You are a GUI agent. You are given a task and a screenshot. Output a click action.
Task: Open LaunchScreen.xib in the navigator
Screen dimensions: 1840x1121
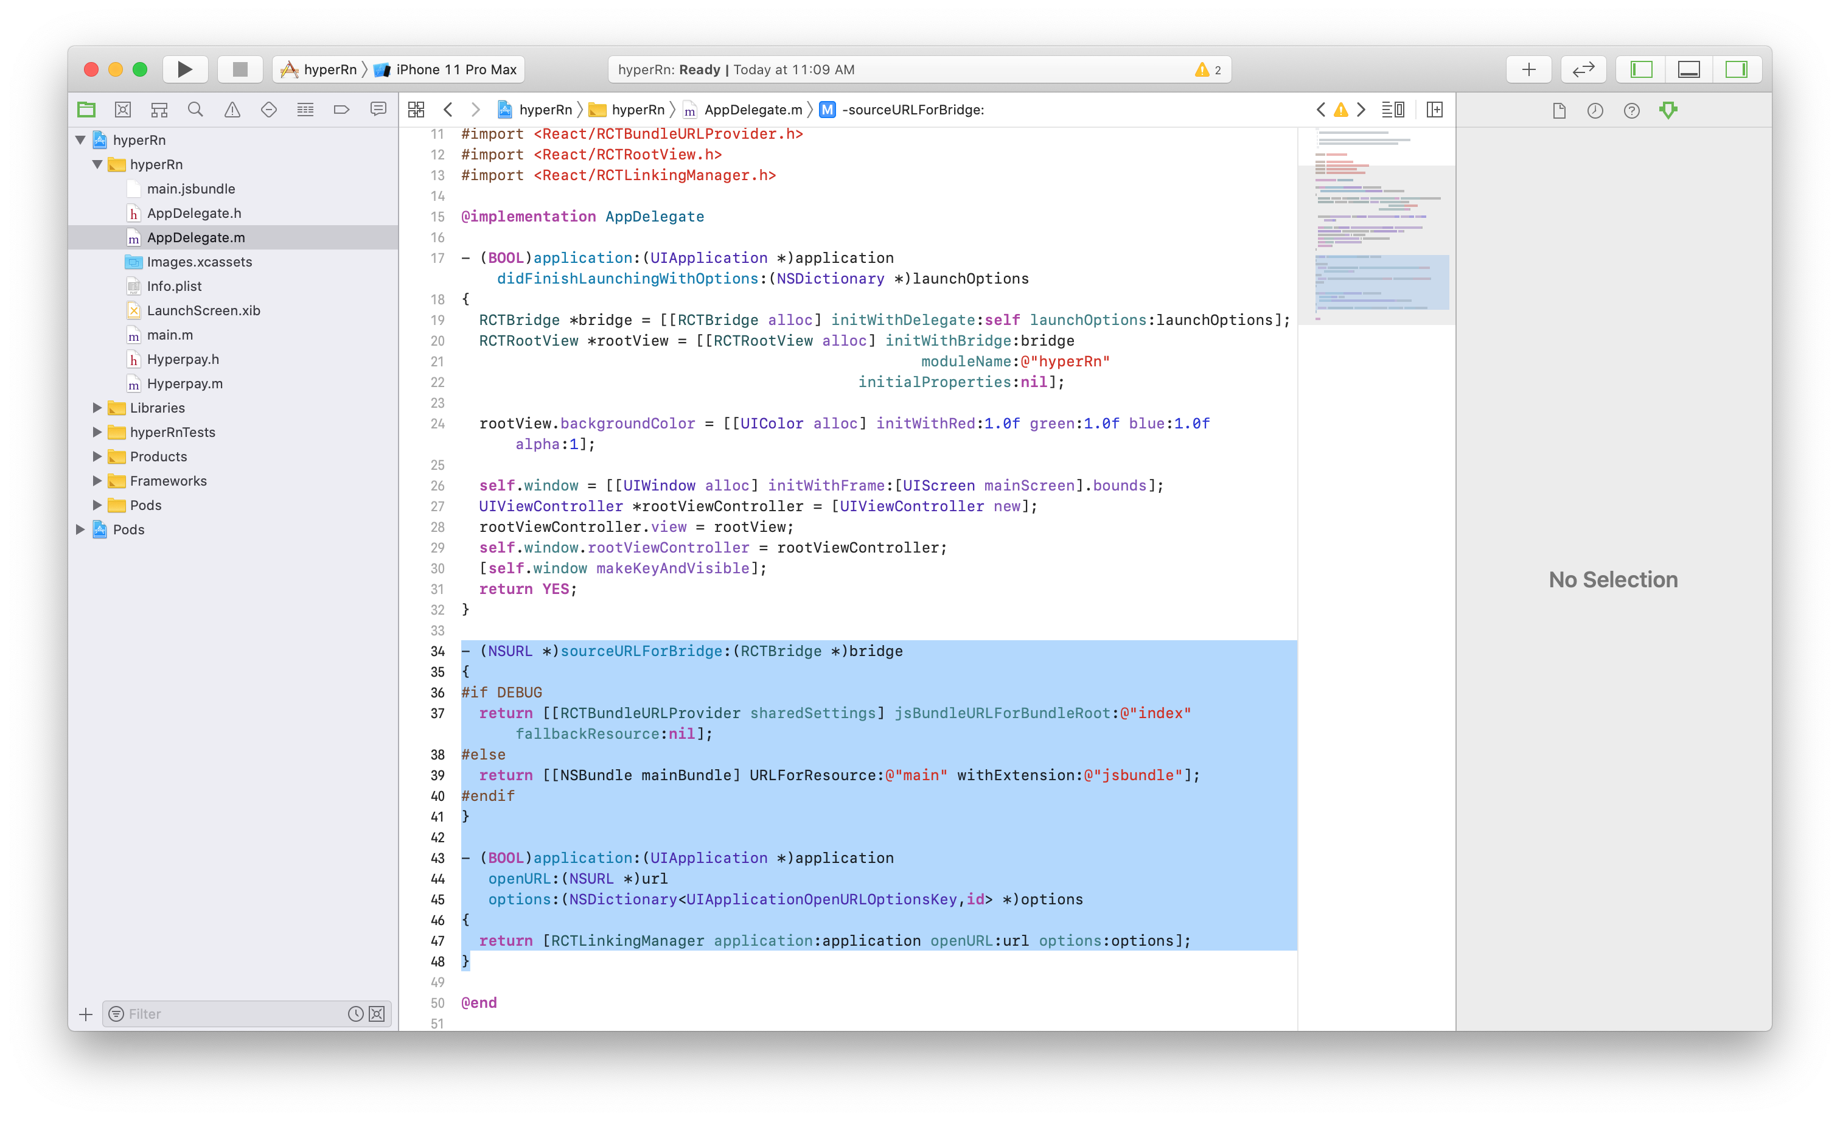coord(234,311)
